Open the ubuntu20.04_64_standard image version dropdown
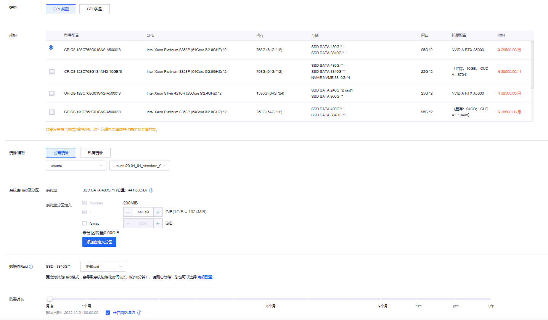The width and height of the screenshot is (548, 320). (x=140, y=166)
